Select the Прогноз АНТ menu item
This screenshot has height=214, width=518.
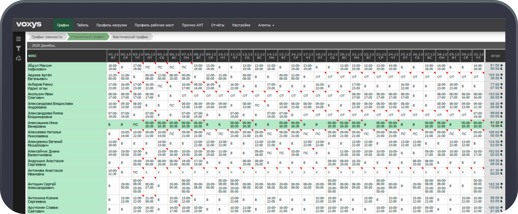coord(193,25)
